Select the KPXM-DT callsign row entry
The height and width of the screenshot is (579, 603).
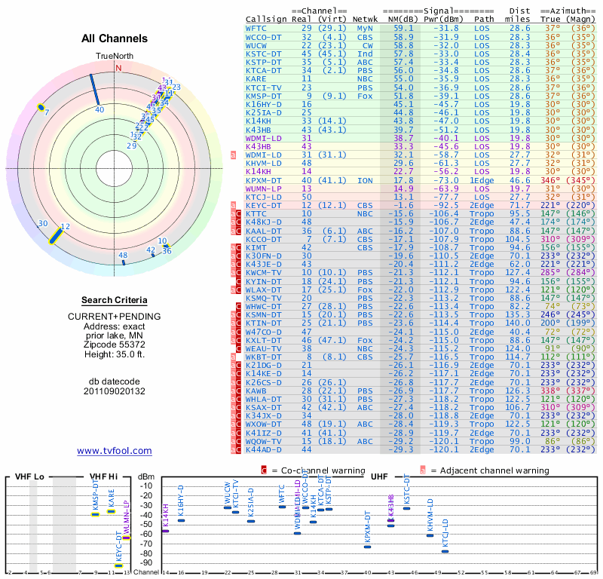point(264,180)
